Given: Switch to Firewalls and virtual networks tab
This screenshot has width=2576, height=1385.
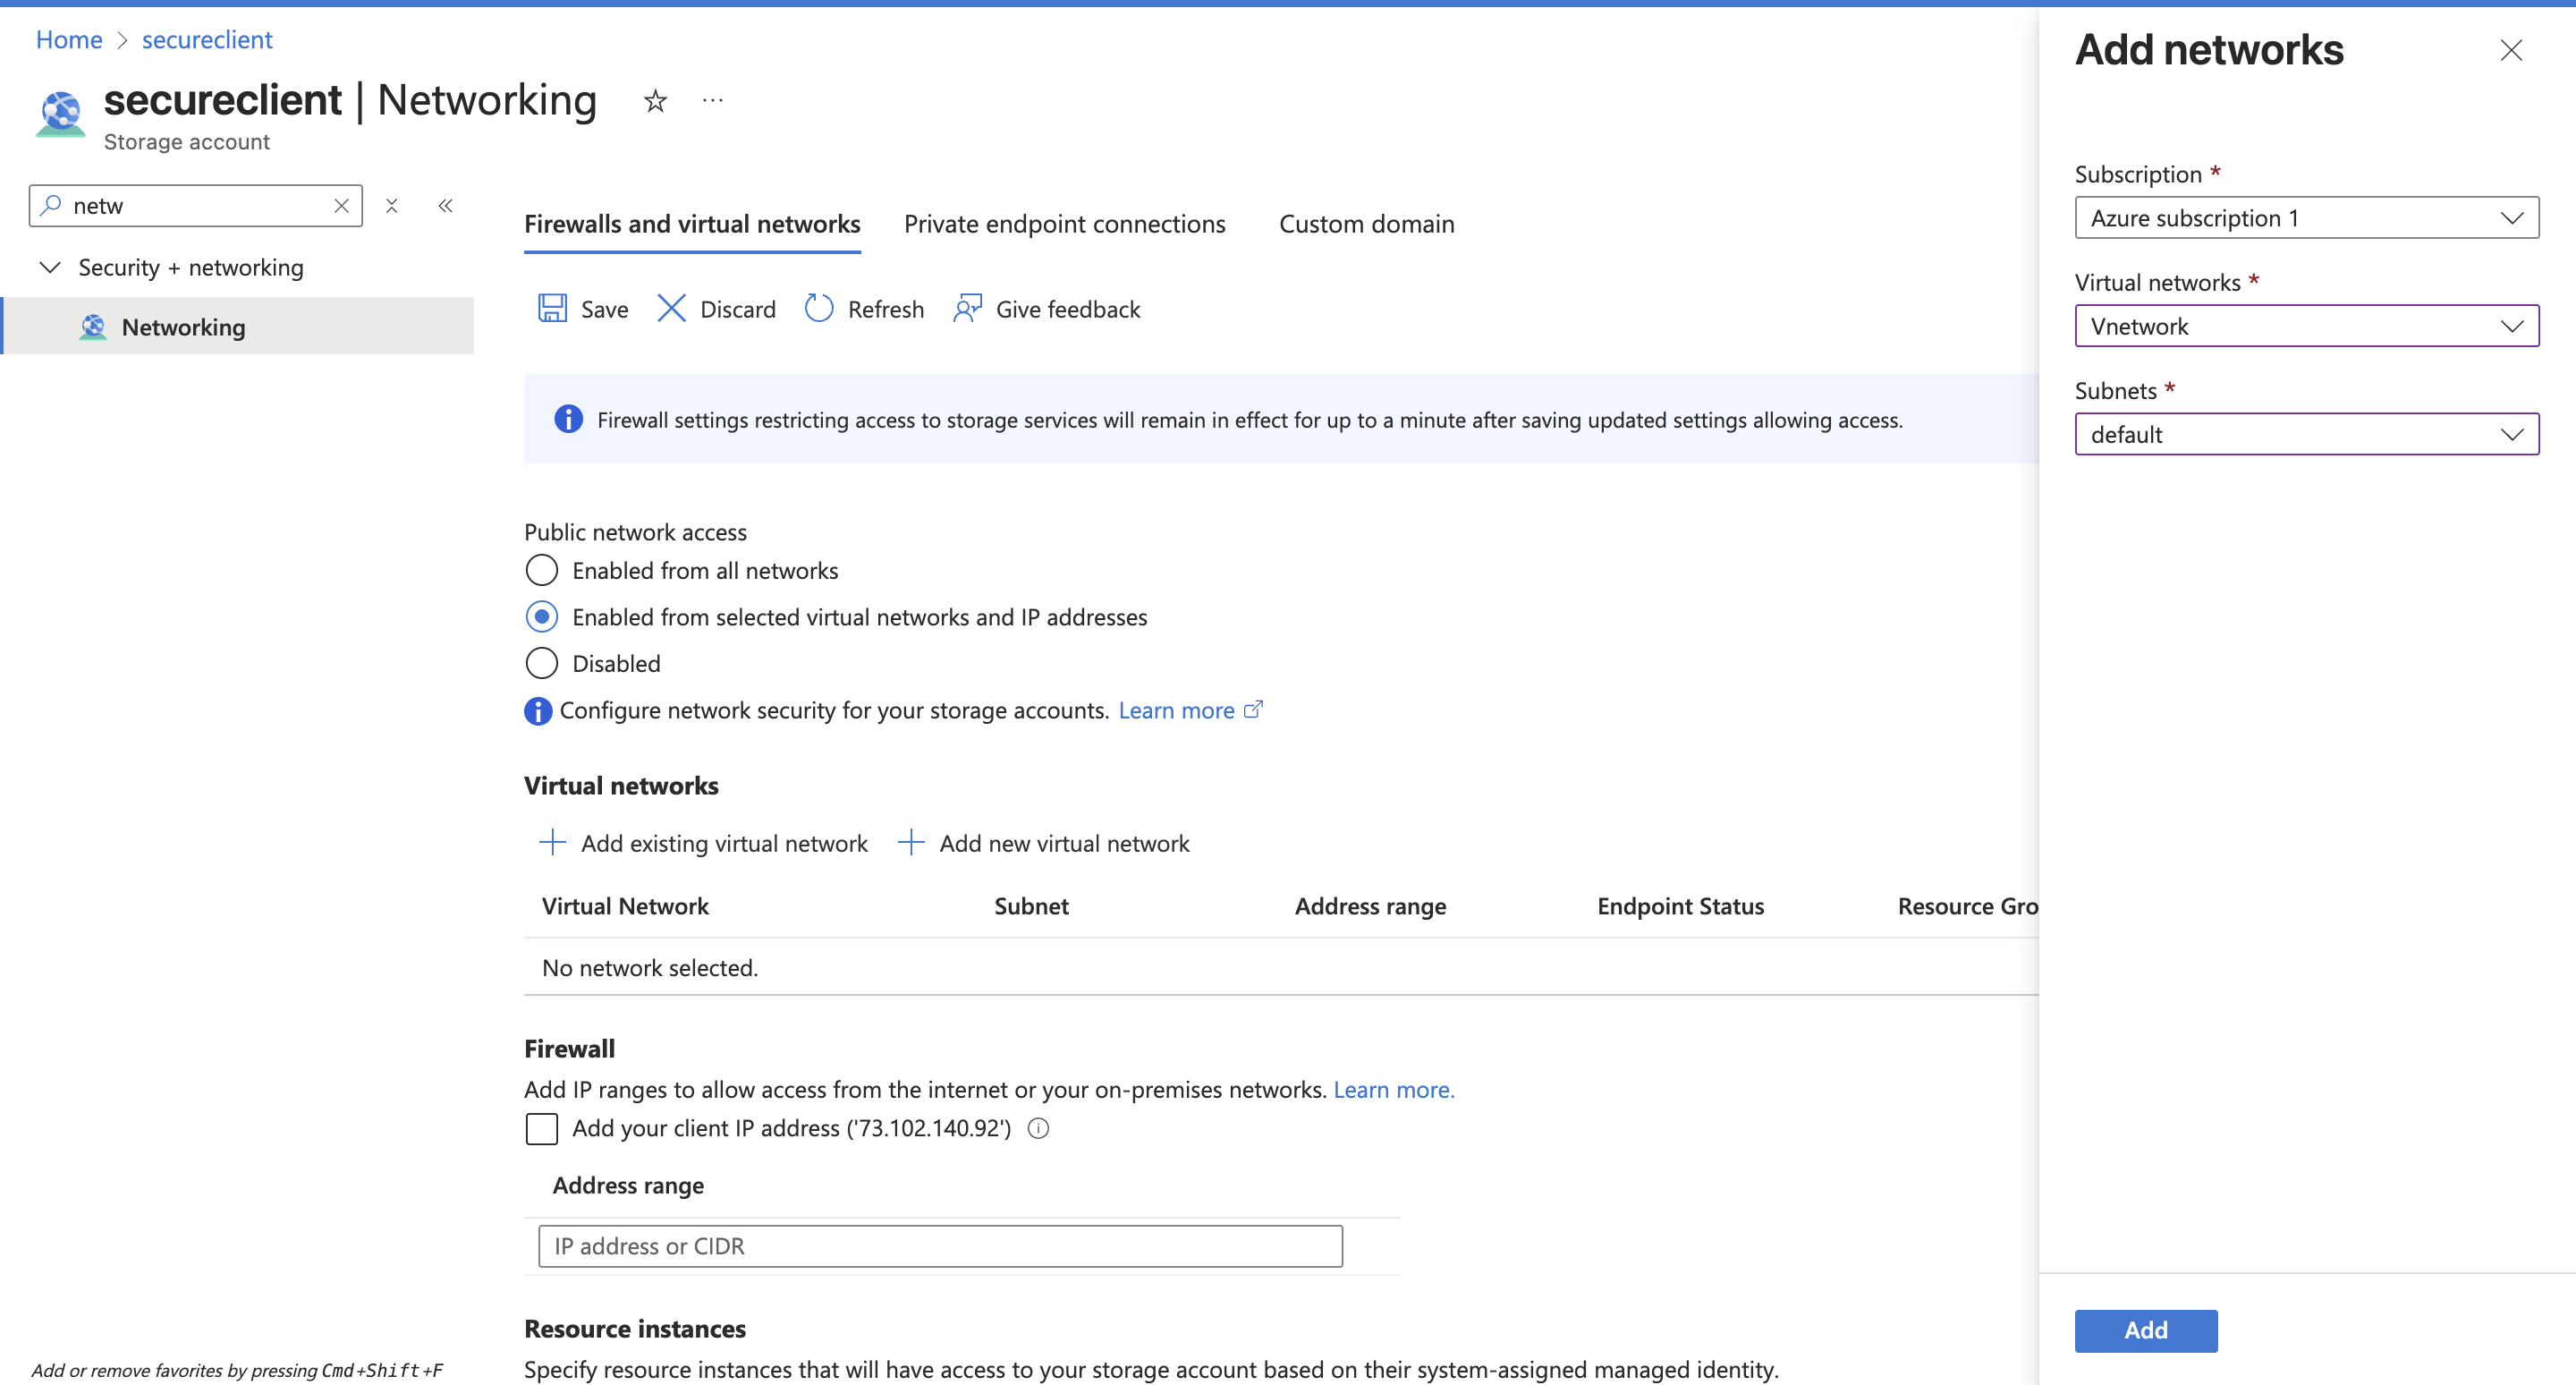Looking at the screenshot, I should click(692, 224).
